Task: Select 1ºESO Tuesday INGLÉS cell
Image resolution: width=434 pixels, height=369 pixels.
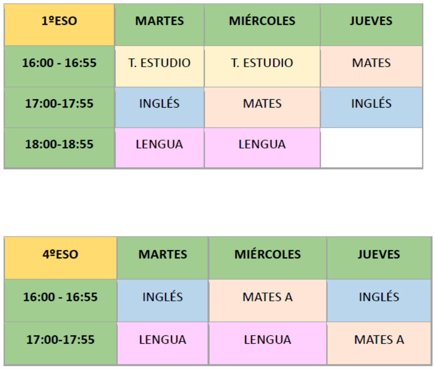Action: (x=160, y=103)
